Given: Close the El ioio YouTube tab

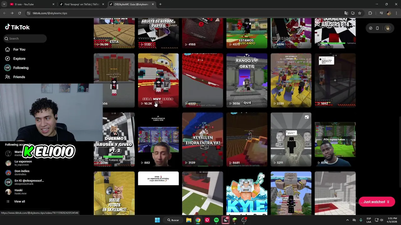Looking at the screenshot, I should click(53, 4).
